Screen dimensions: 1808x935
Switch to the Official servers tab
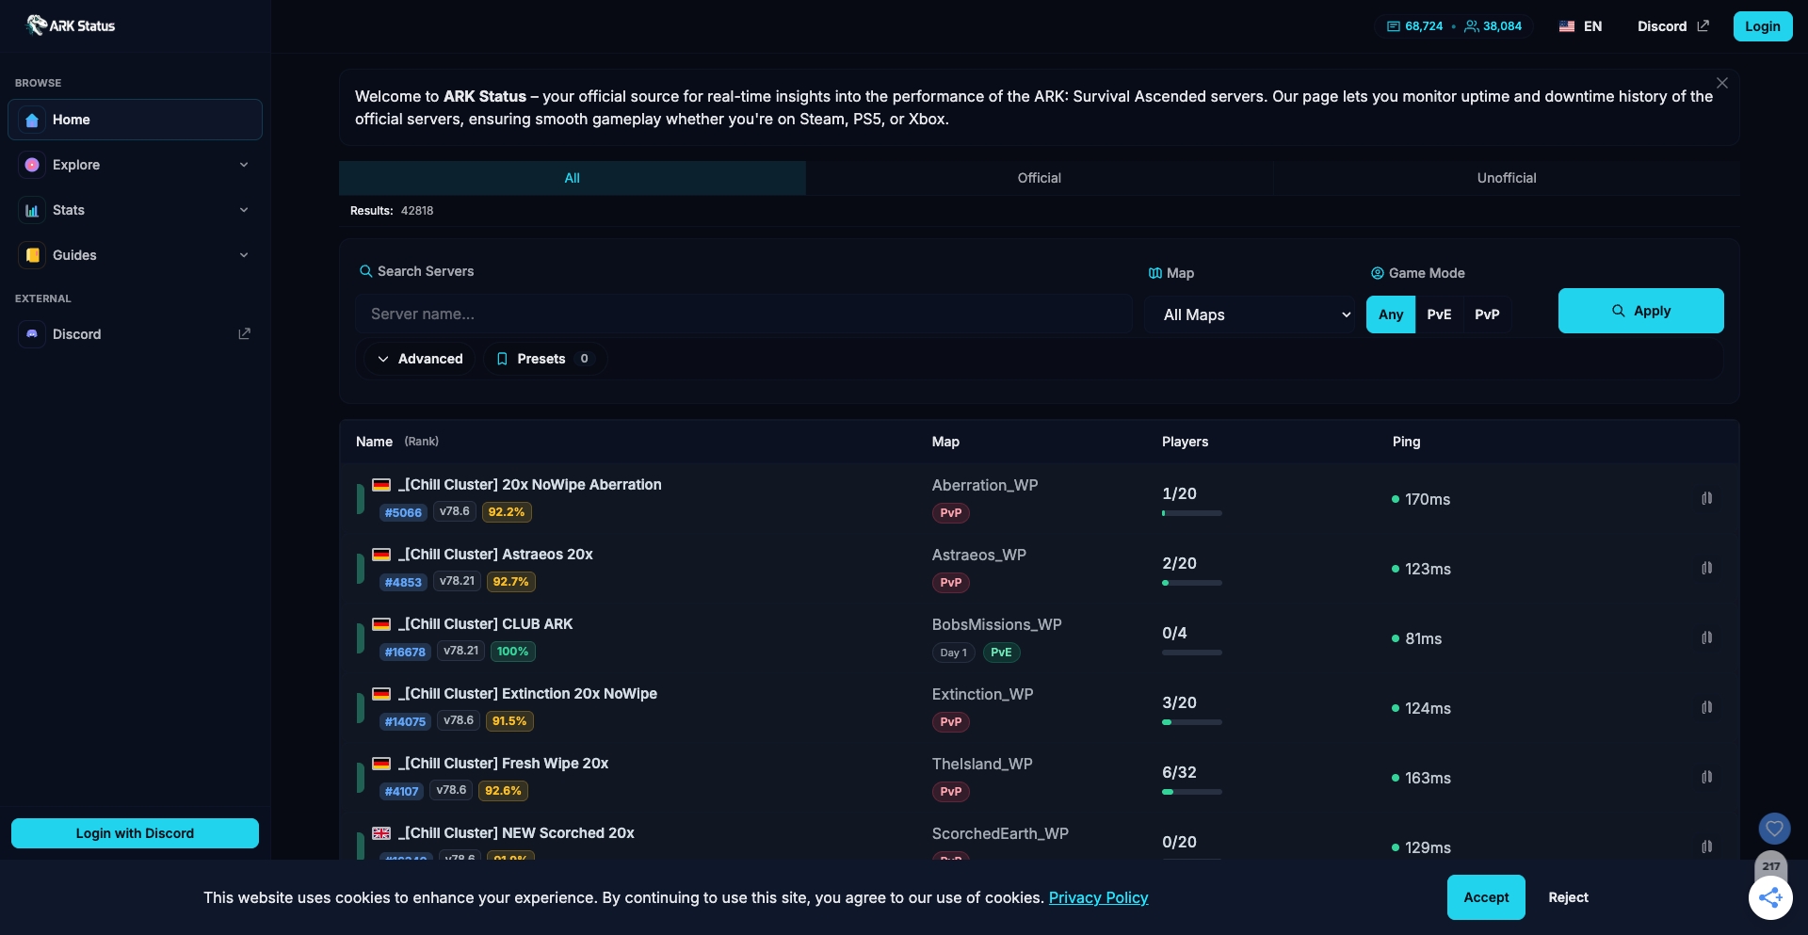(x=1039, y=178)
